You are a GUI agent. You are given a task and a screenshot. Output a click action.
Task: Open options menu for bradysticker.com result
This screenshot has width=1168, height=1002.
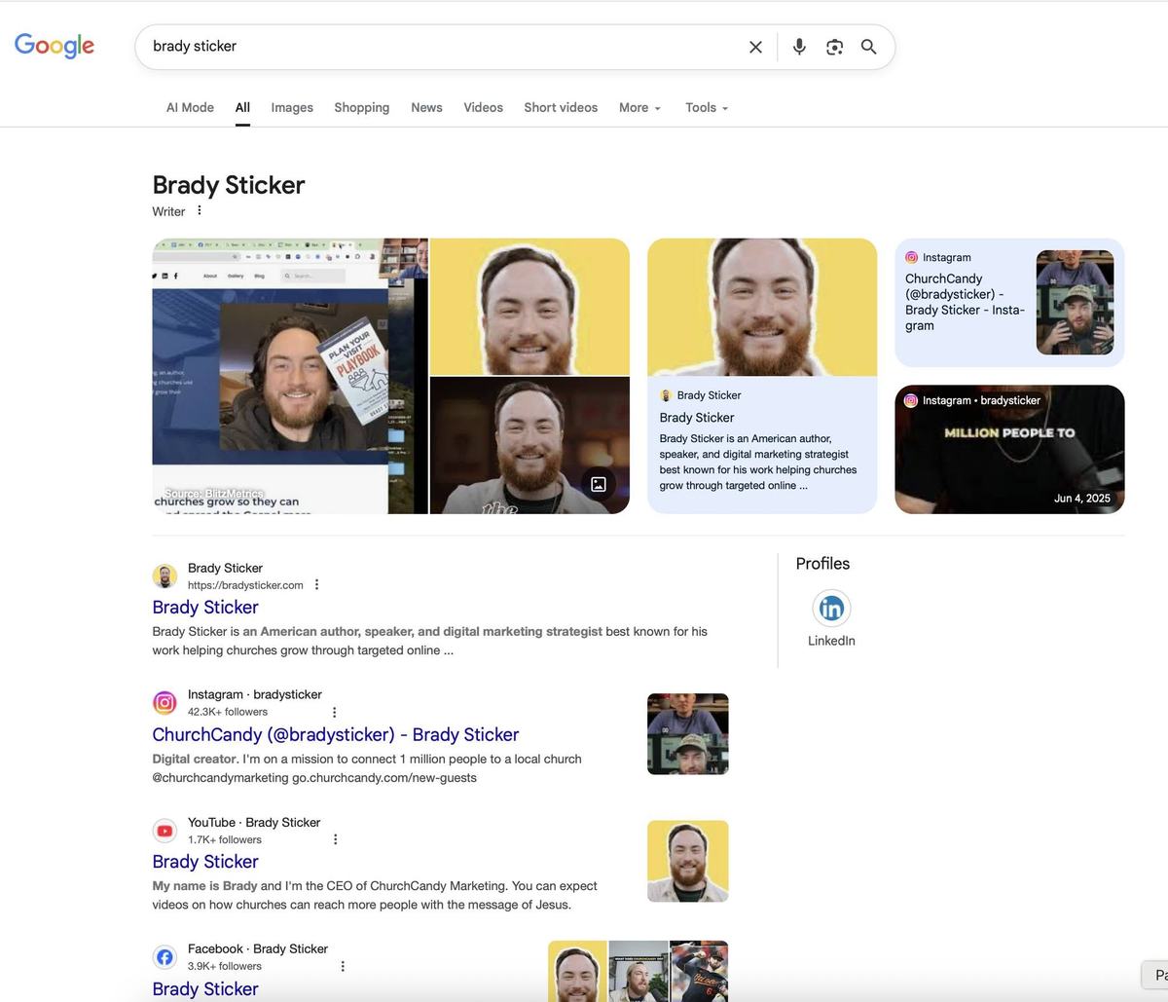[x=316, y=585]
